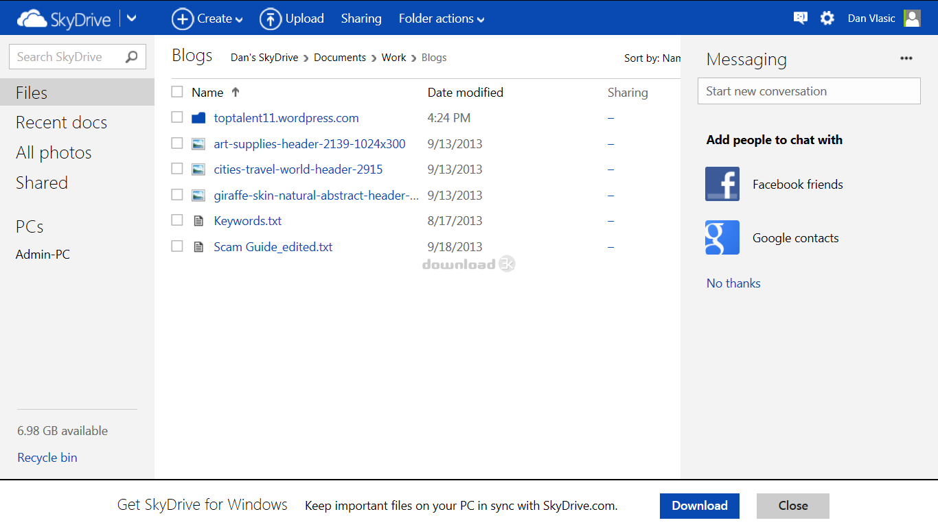Open Scam Guide_edited.txt file
This screenshot has width=938, height=527.
273,247
